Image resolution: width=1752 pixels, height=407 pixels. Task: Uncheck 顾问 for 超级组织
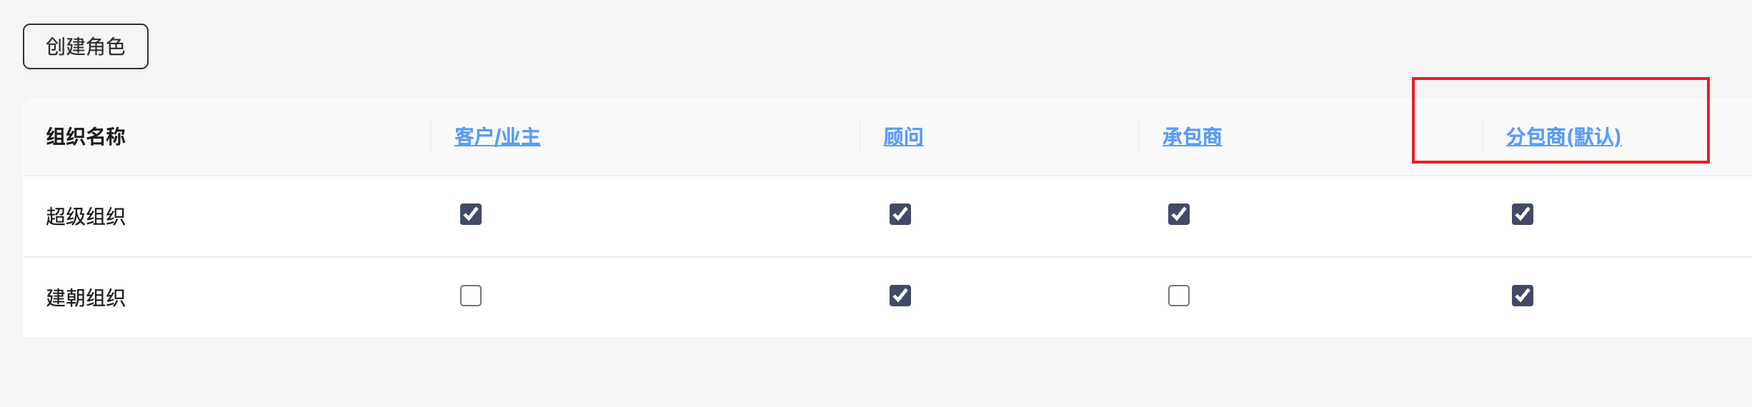pos(900,214)
